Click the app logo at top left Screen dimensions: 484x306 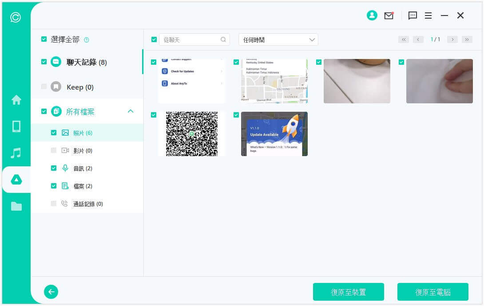(16, 17)
